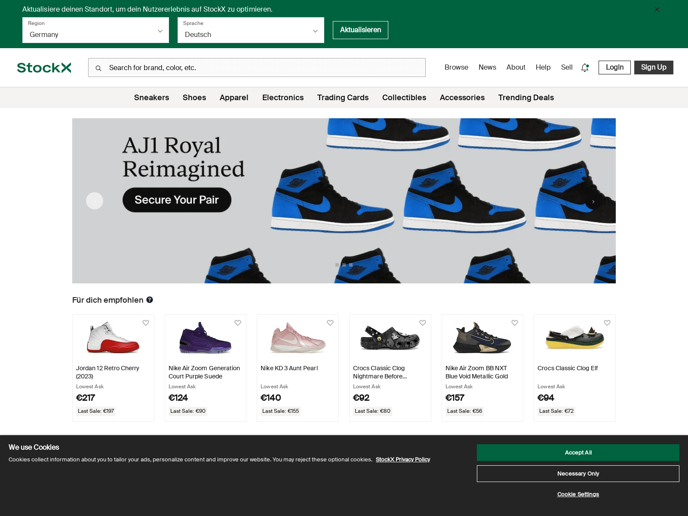The image size is (688, 516).
Task: Close the location update banner
Action: click(x=657, y=9)
